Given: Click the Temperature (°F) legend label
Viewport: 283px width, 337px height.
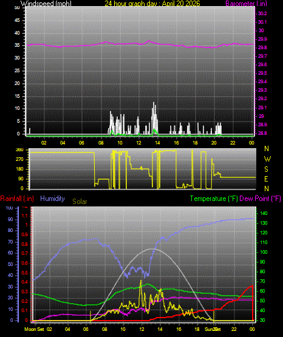Looking at the screenshot, I should [x=214, y=199].
